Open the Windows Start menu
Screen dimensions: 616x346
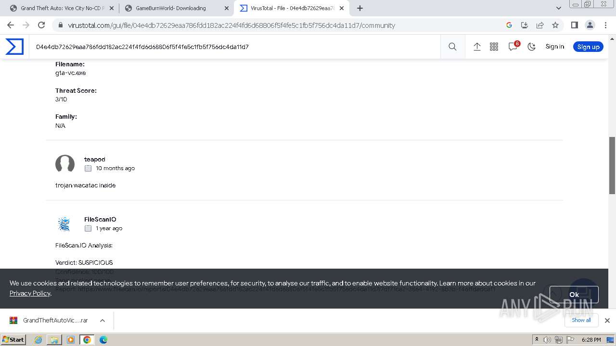click(13, 339)
